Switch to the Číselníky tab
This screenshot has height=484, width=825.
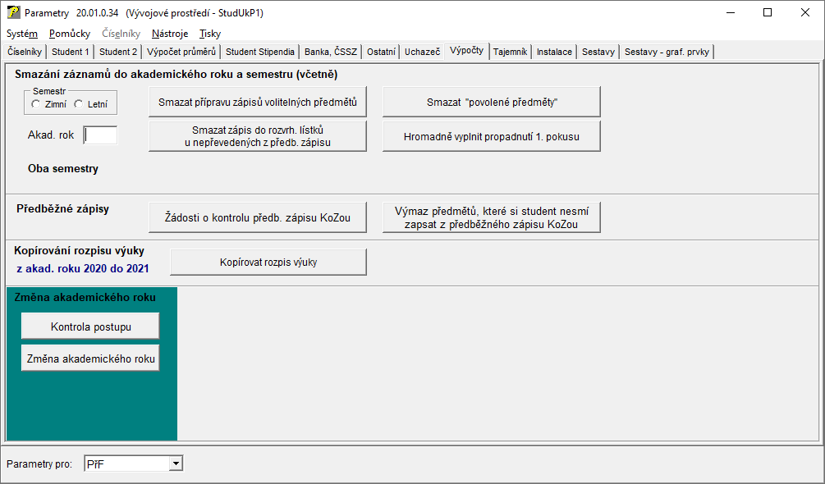pyautogui.click(x=24, y=52)
